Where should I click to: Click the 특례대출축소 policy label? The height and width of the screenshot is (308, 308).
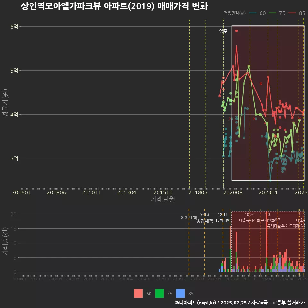point(277,226)
